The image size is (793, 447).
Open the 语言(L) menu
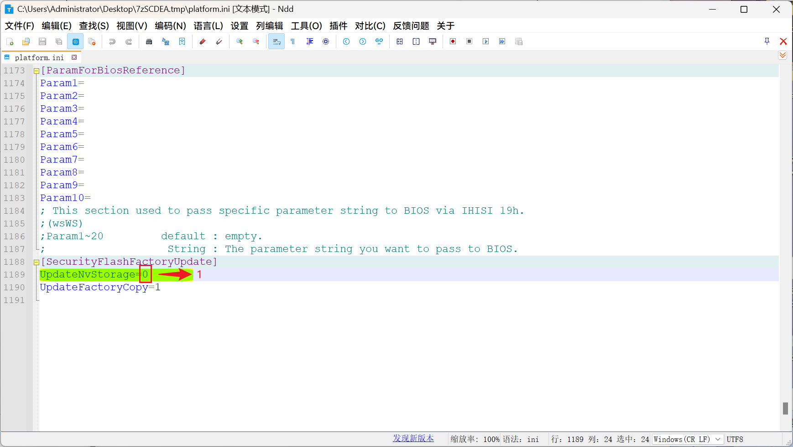[x=208, y=26]
